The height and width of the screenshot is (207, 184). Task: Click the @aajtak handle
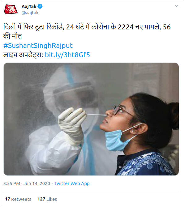30,13
